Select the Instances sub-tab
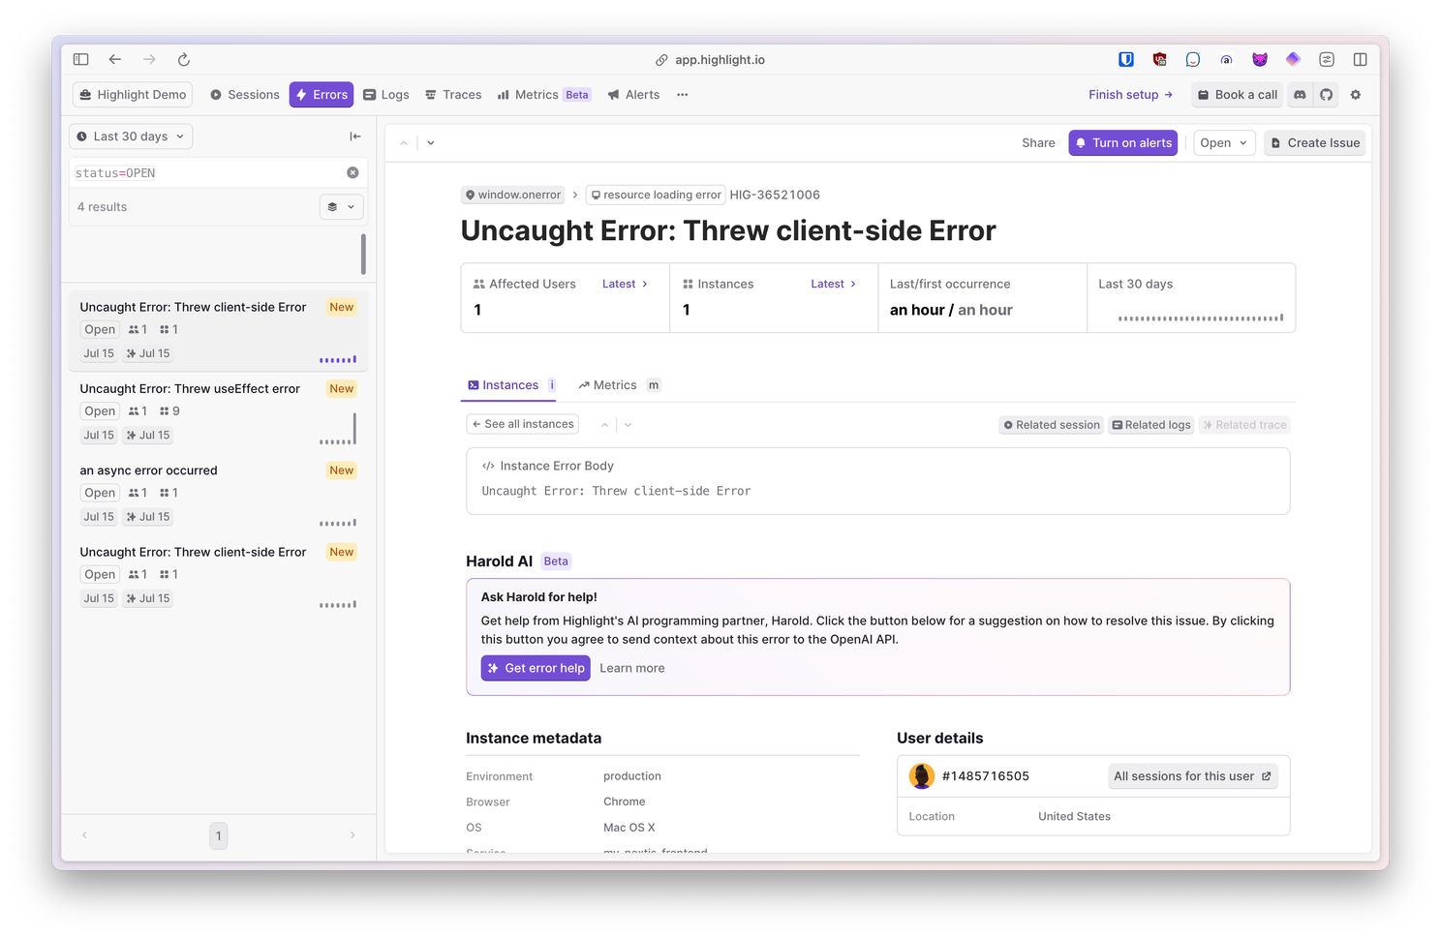 [x=509, y=385]
